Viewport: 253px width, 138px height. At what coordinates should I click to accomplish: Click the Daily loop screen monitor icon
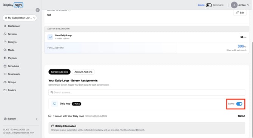click(55, 104)
